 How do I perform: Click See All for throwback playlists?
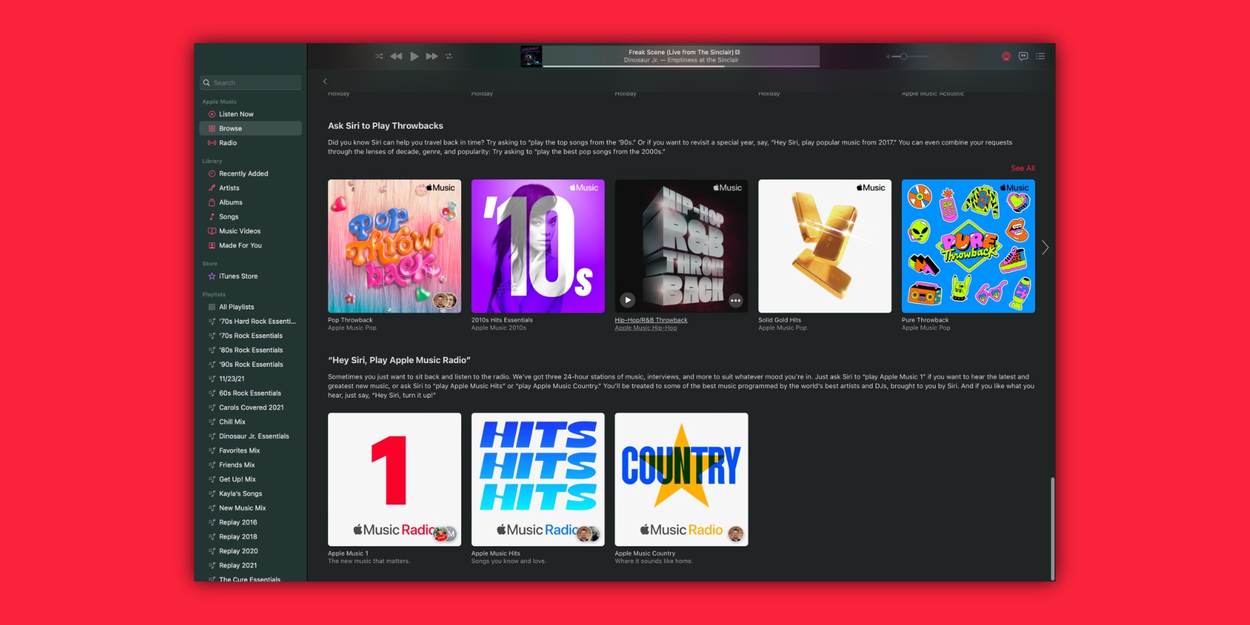pyautogui.click(x=1023, y=167)
